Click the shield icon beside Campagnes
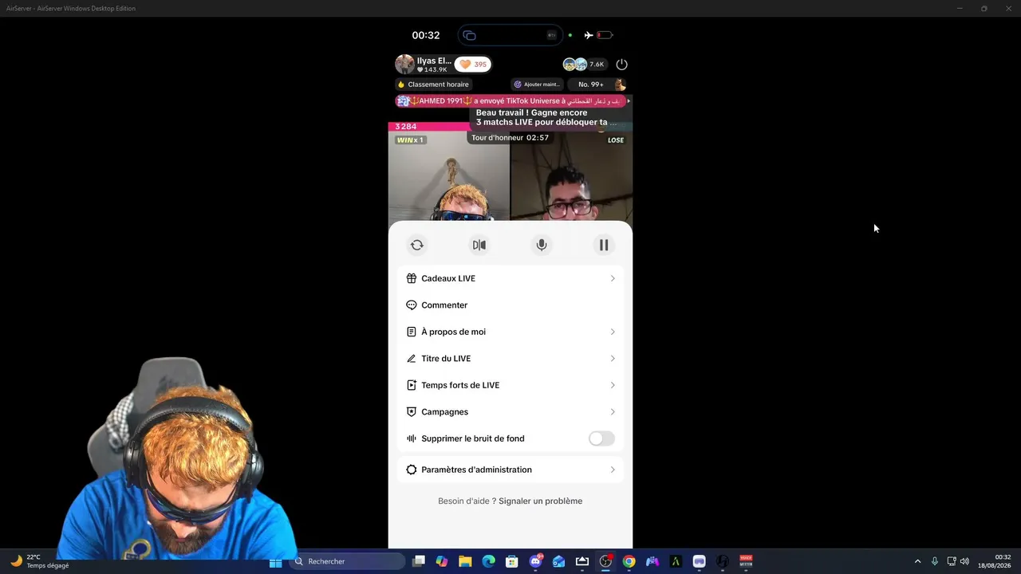This screenshot has height=574, width=1021. point(412,412)
